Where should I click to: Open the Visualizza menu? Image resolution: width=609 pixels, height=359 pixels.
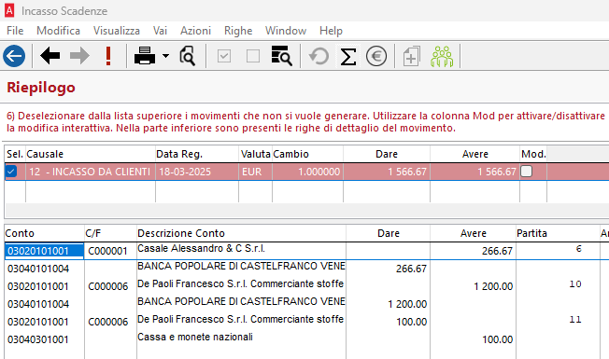[x=117, y=31]
